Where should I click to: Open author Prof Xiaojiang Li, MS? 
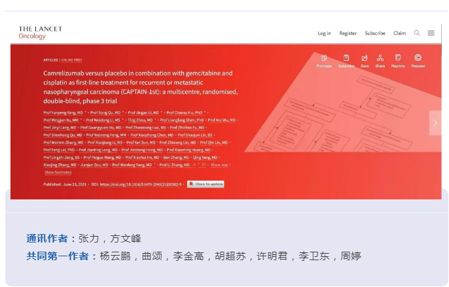(105, 143)
